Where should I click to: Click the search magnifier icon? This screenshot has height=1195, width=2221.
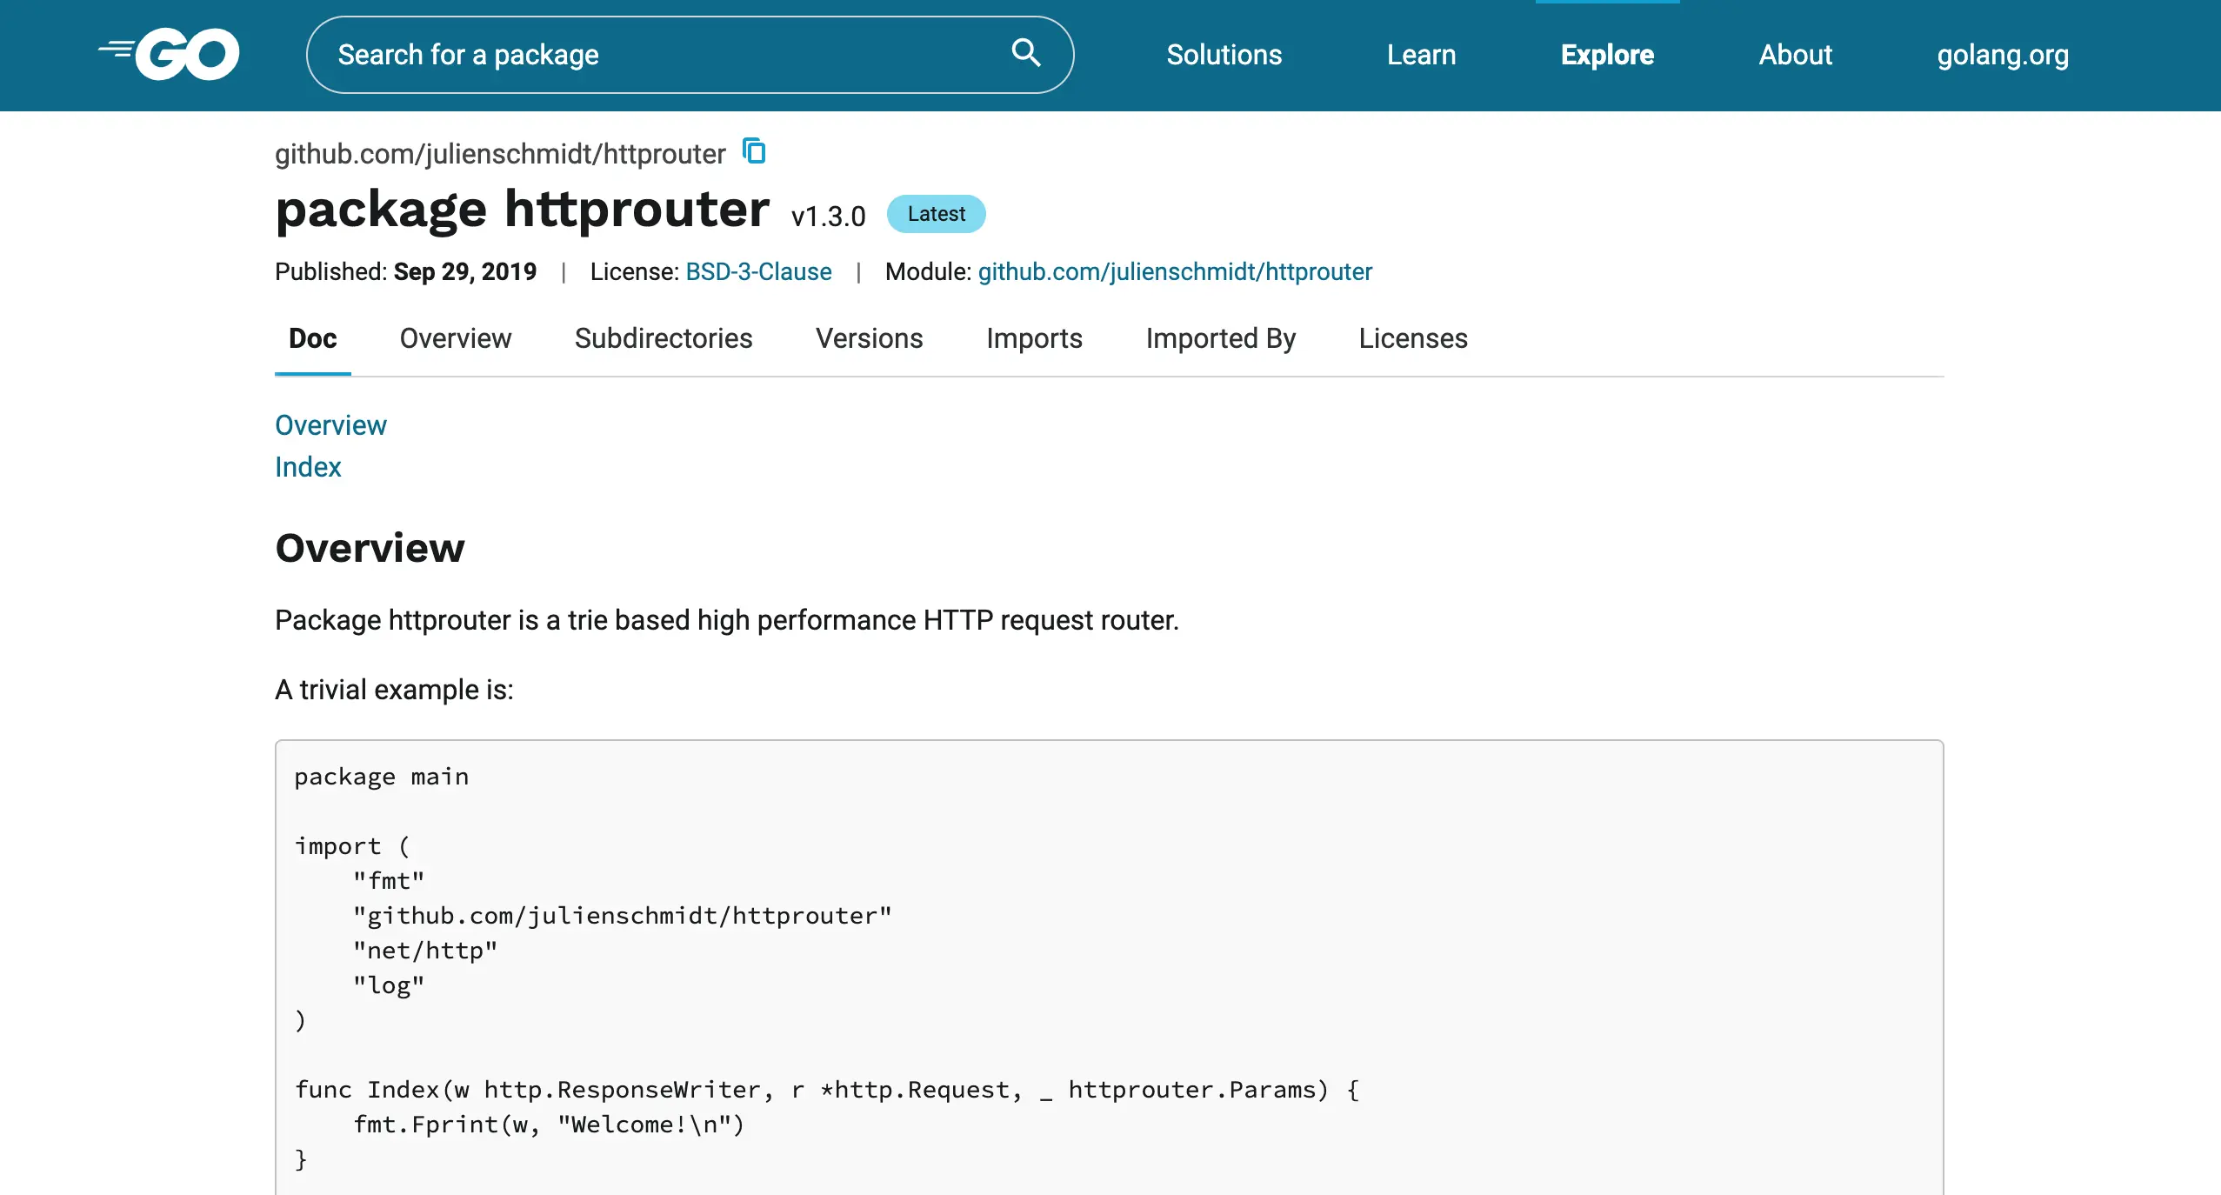[1025, 54]
